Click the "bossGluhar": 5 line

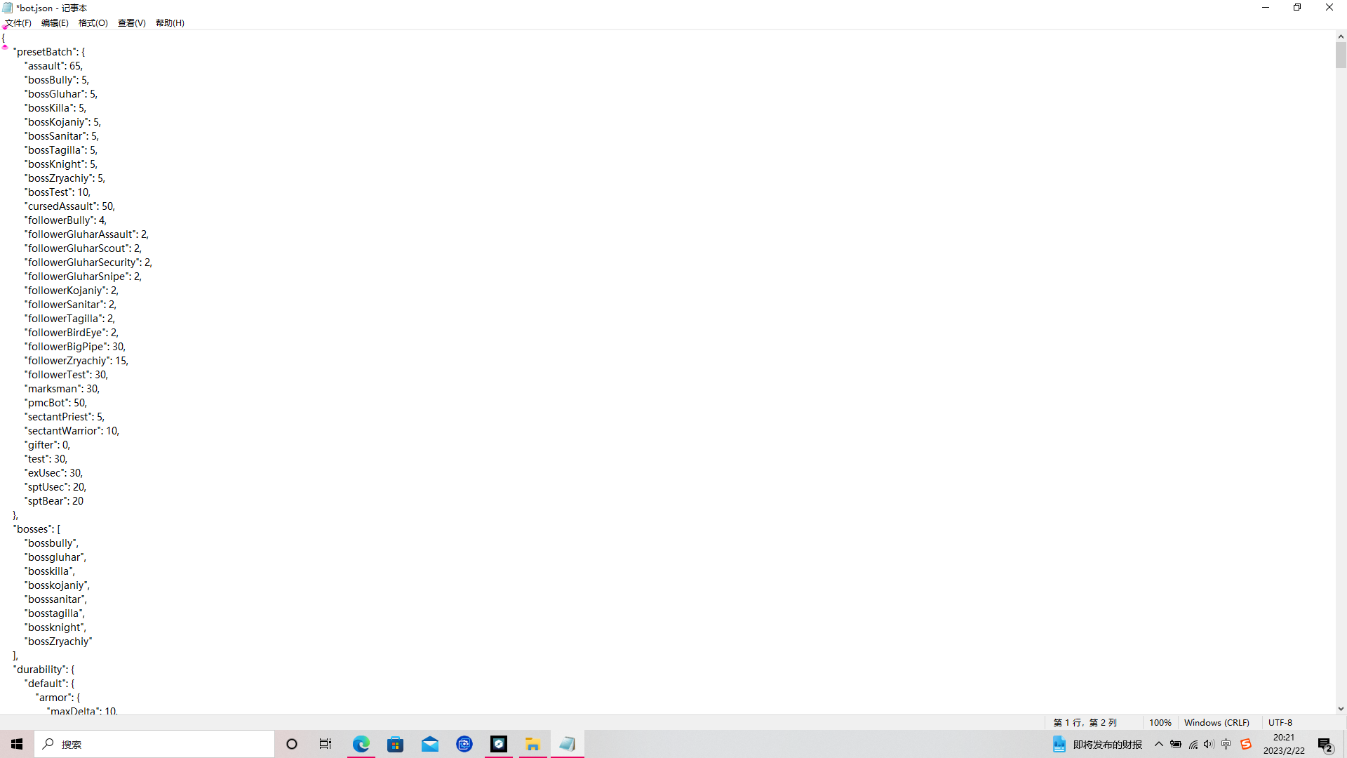point(61,94)
